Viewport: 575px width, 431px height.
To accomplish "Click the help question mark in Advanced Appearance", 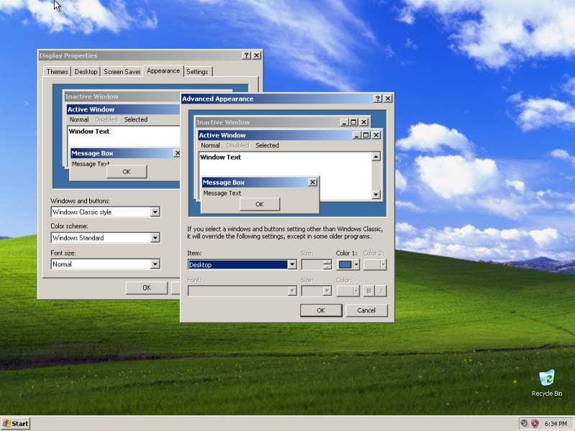I will (x=377, y=98).
